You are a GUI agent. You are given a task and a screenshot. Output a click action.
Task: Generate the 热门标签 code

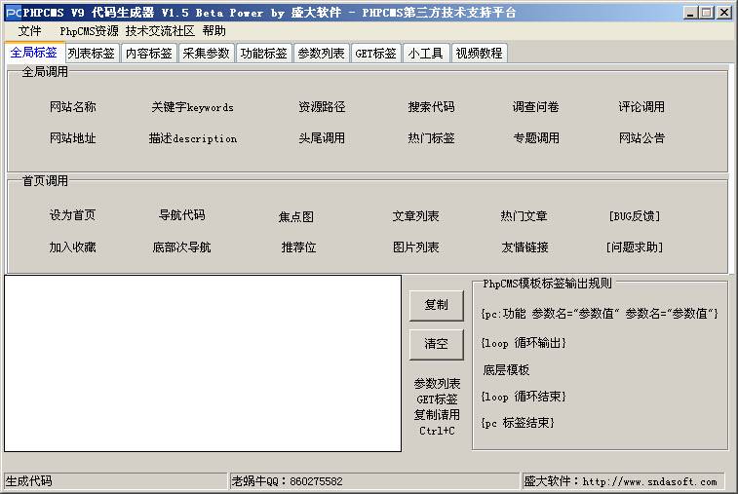click(x=432, y=137)
